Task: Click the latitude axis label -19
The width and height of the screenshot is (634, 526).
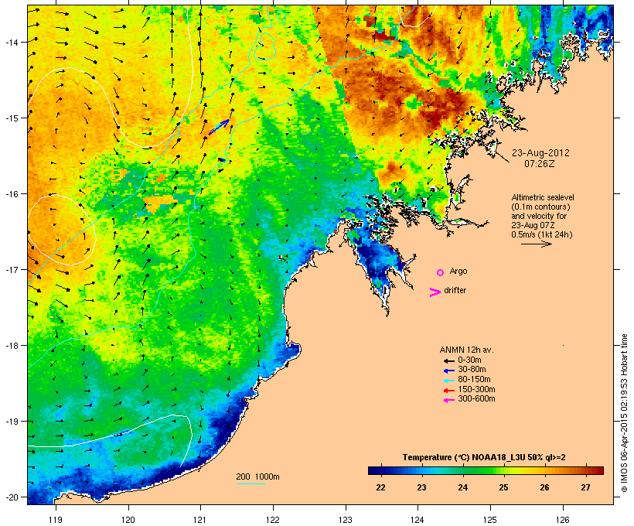Action: (x=12, y=422)
